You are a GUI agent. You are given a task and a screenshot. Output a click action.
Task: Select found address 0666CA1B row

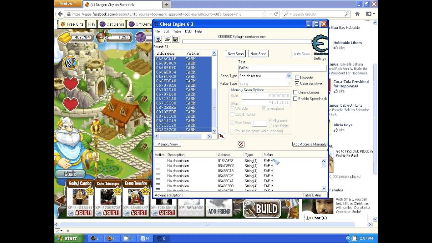click(x=183, y=59)
